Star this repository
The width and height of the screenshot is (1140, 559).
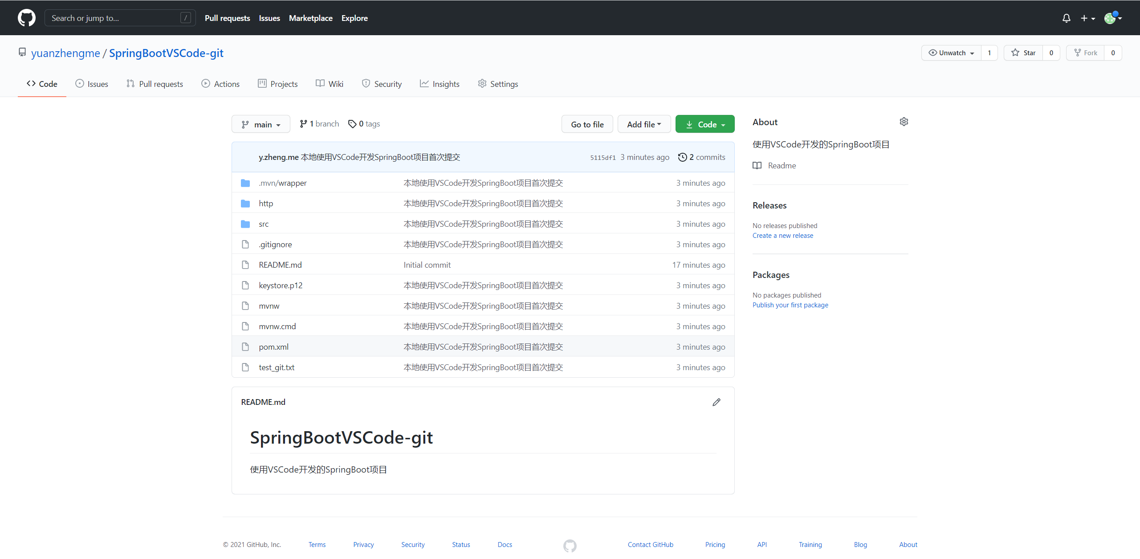pos(1023,53)
